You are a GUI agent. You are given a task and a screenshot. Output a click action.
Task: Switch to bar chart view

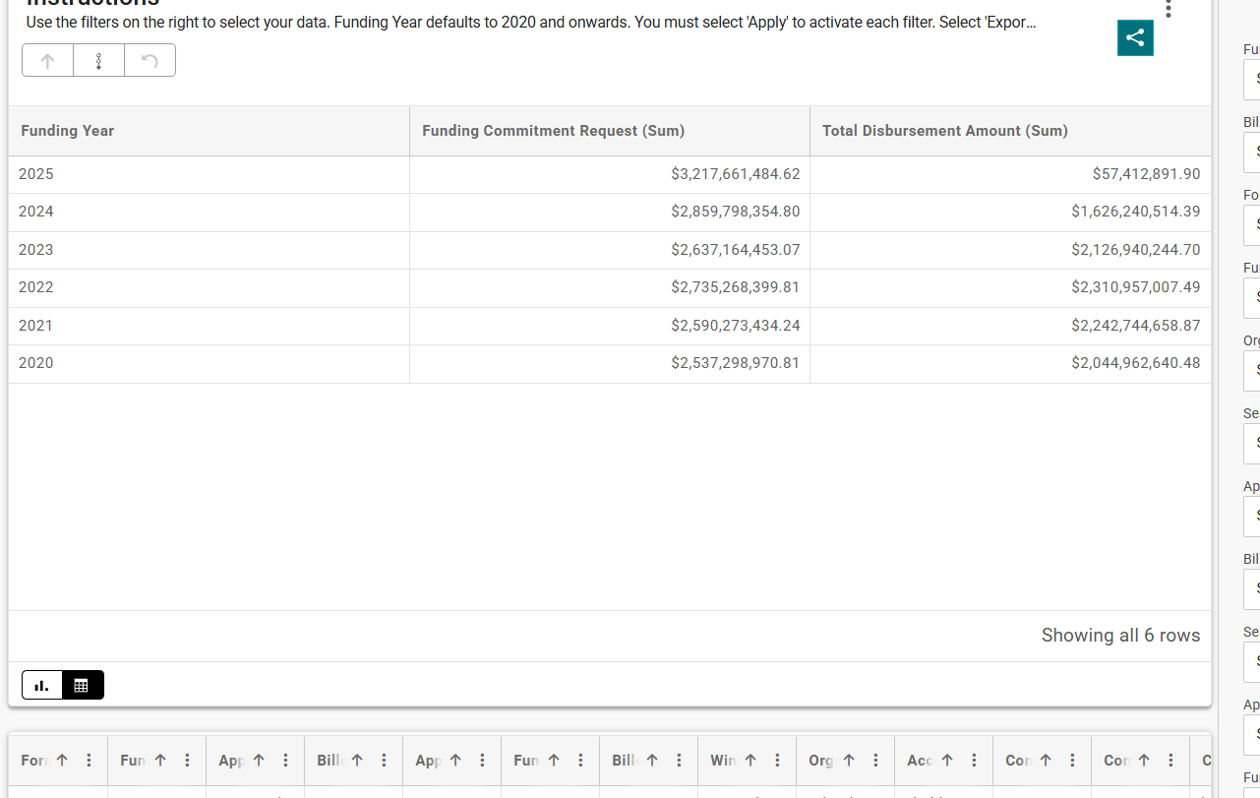pyautogui.click(x=41, y=685)
